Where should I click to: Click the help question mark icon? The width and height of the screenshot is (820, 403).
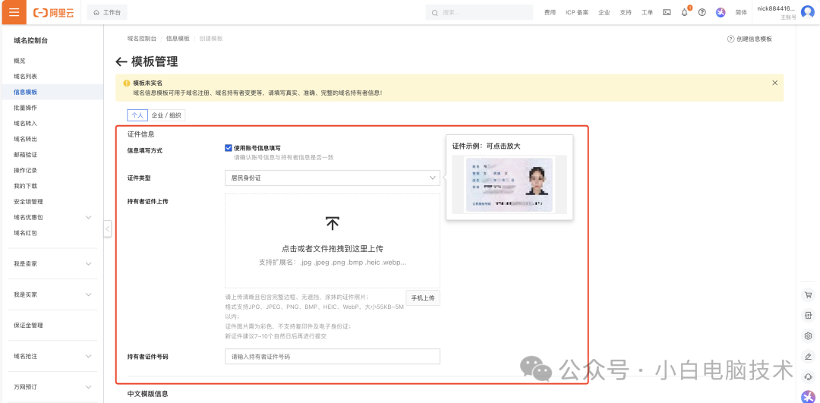pyautogui.click(x=702, y=13)
